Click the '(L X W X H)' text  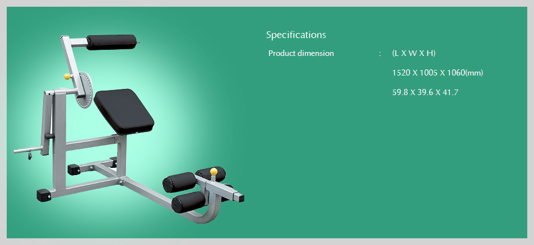414,53
